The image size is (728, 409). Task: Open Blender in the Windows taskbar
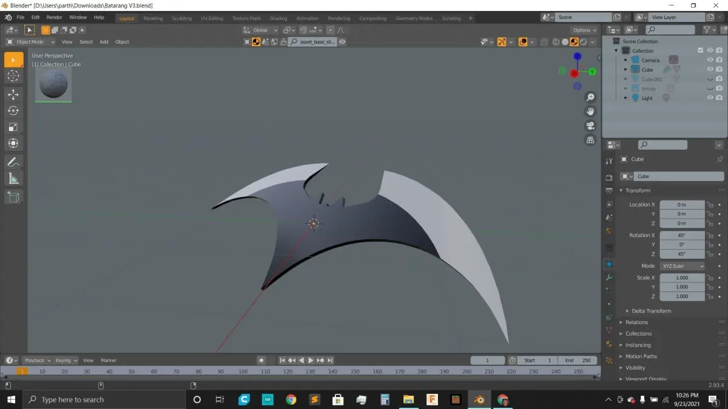pos(479,399)
